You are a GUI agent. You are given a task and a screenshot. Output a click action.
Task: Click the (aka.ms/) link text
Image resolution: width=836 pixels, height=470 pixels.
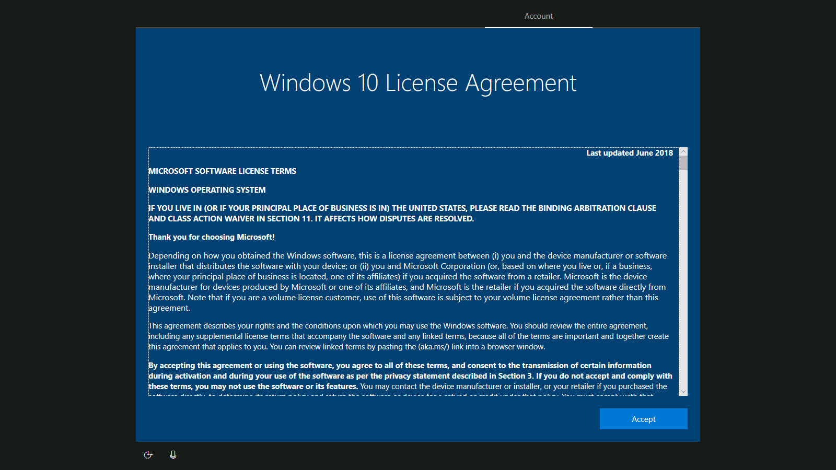click(x=433, y=347)
